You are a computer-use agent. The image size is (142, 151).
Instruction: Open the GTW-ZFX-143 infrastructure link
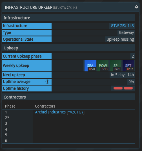point(122,26)
